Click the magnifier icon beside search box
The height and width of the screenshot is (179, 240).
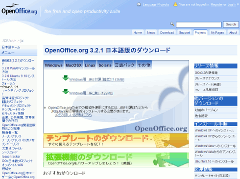tap(172, 24)
